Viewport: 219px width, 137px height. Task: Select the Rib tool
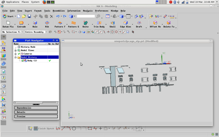coord(47,24)
